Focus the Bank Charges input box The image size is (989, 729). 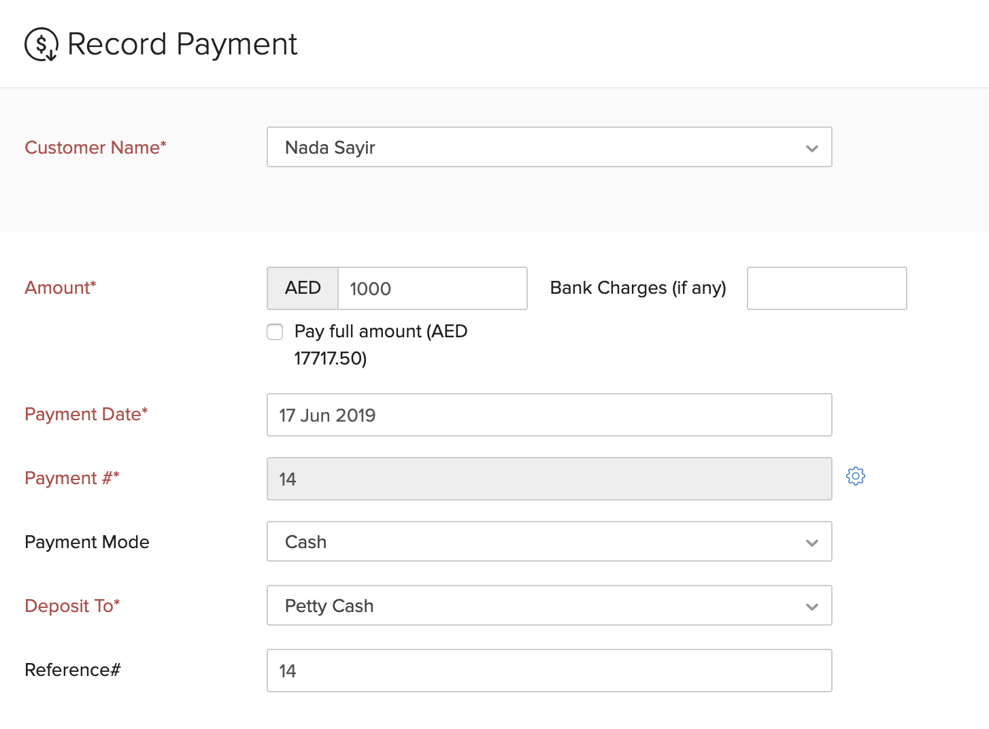click(826, 288)
